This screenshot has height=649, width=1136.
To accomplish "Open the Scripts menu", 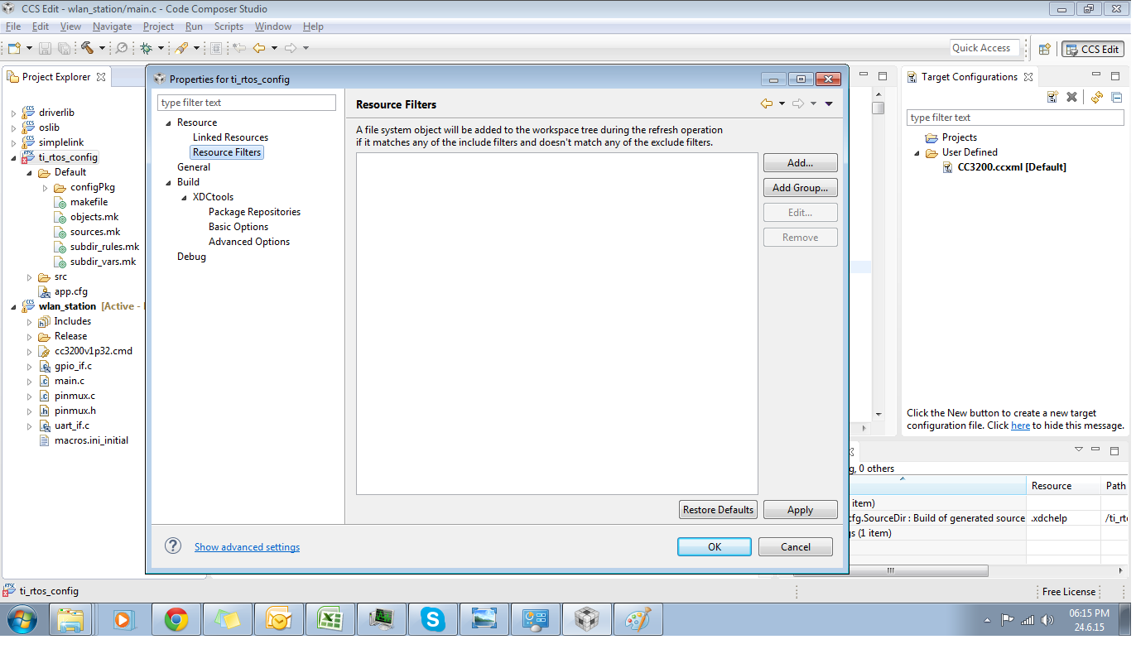I will 229,26.
